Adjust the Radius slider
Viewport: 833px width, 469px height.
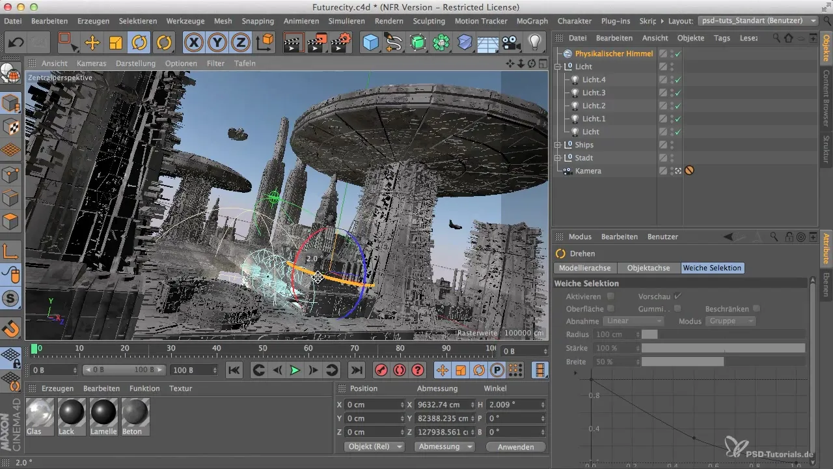tap(724, 334)
